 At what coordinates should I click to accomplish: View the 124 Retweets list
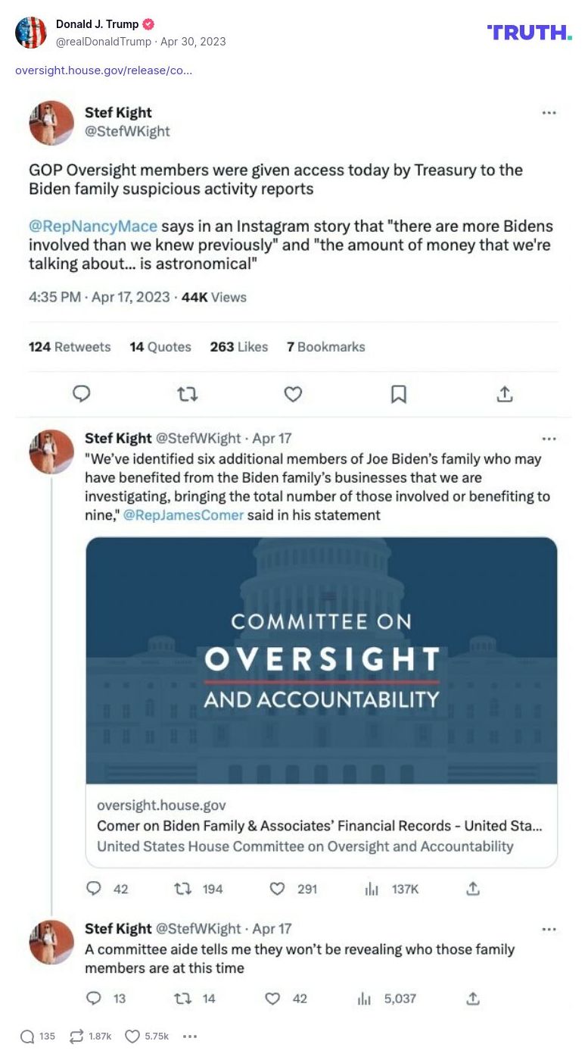click(70, 347)
